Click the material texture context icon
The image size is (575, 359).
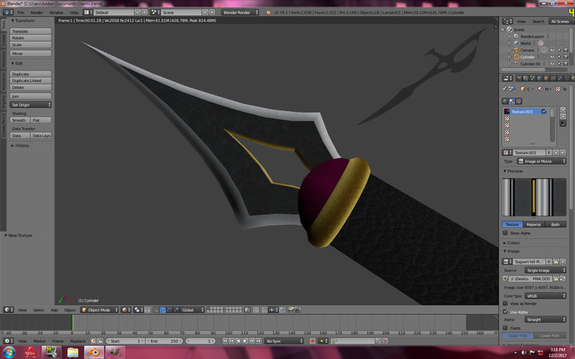tap(512, 101)
